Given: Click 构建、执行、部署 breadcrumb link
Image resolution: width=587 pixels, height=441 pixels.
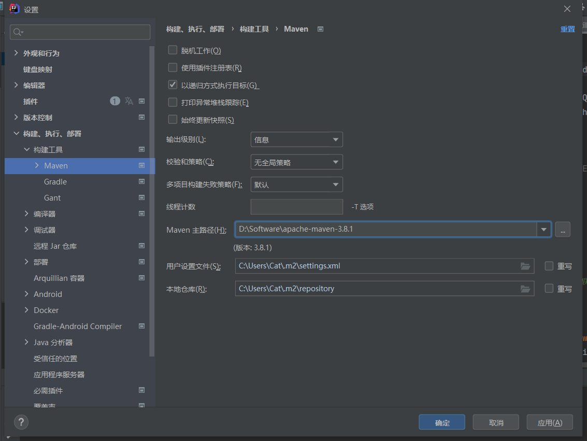Looking at the screenshot, I should point(195,29).
